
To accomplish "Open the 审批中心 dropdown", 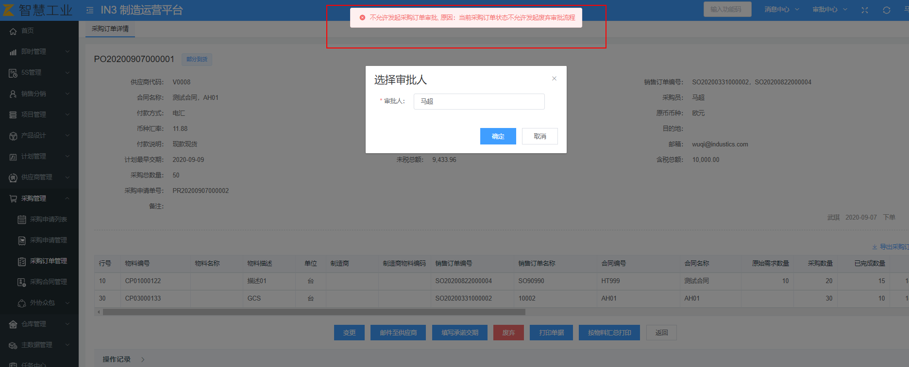I will 829,10.
